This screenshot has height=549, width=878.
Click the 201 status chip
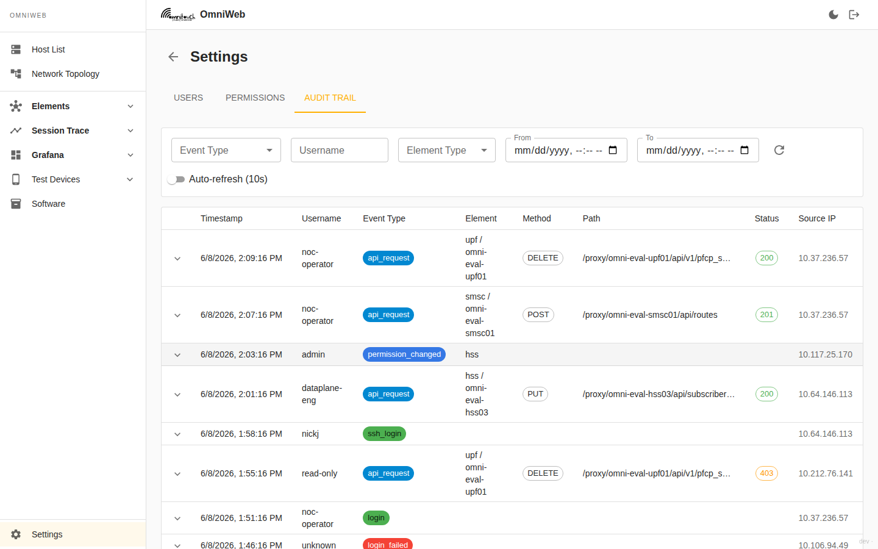coord(766,315)
